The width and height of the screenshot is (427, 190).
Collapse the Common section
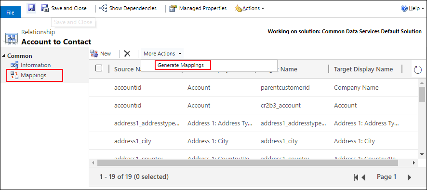click(x=3, y=55)
